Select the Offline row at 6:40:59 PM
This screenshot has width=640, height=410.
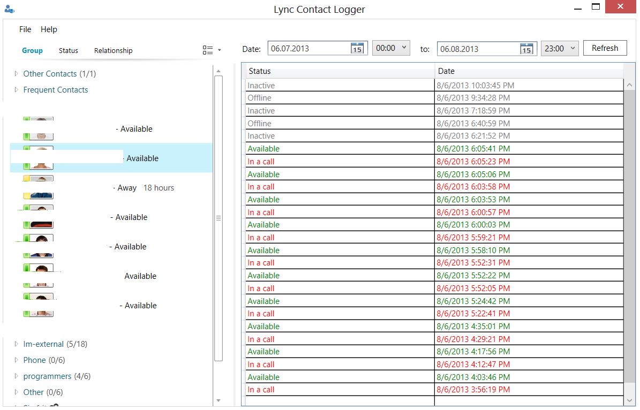[434, 123]
